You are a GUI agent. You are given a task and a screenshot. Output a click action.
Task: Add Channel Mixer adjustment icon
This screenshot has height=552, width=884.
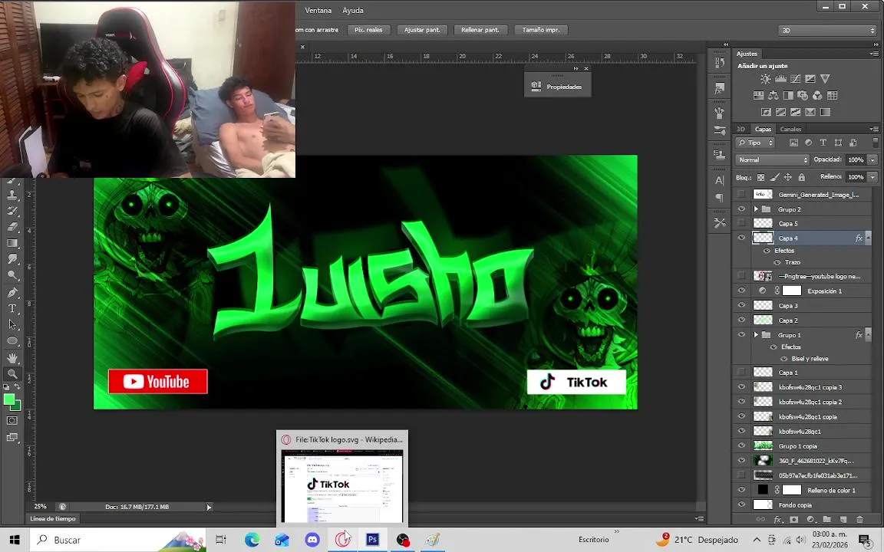point(817,96)
